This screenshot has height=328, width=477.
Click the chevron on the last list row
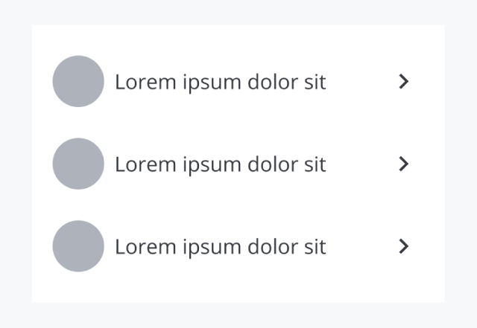click(x=404, y=246)
